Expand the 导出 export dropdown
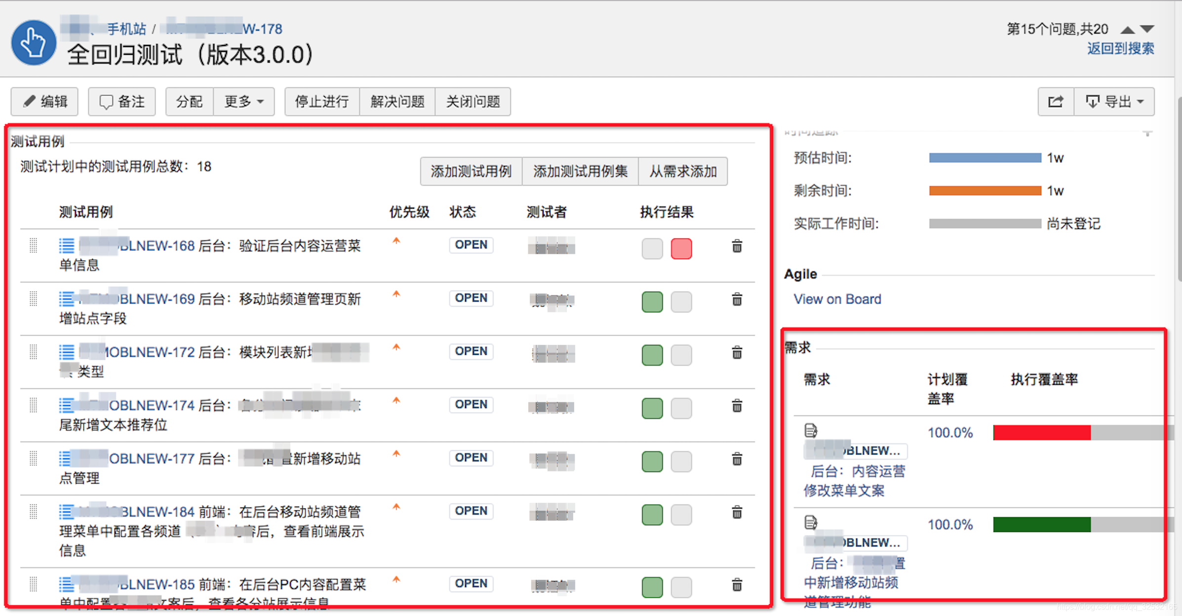The image size is (1182, 616). coord(1114,102)
